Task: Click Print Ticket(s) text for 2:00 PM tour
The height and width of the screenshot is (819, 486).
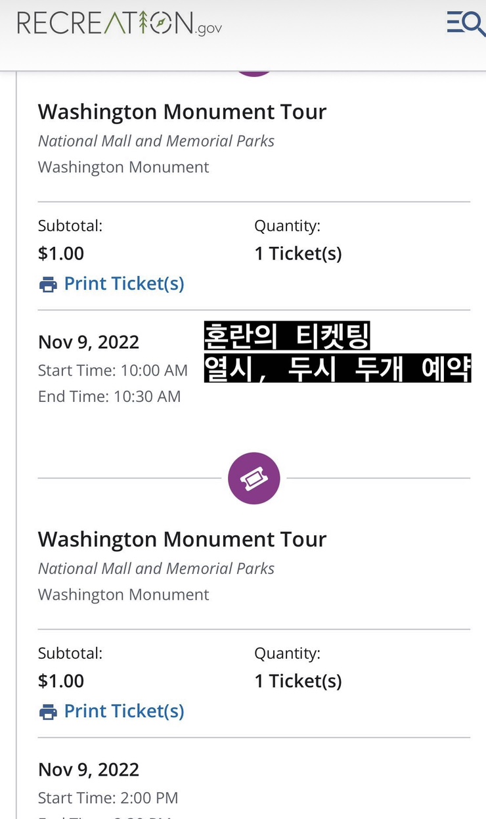Action: pyautogui.click(x=123, y=711)
